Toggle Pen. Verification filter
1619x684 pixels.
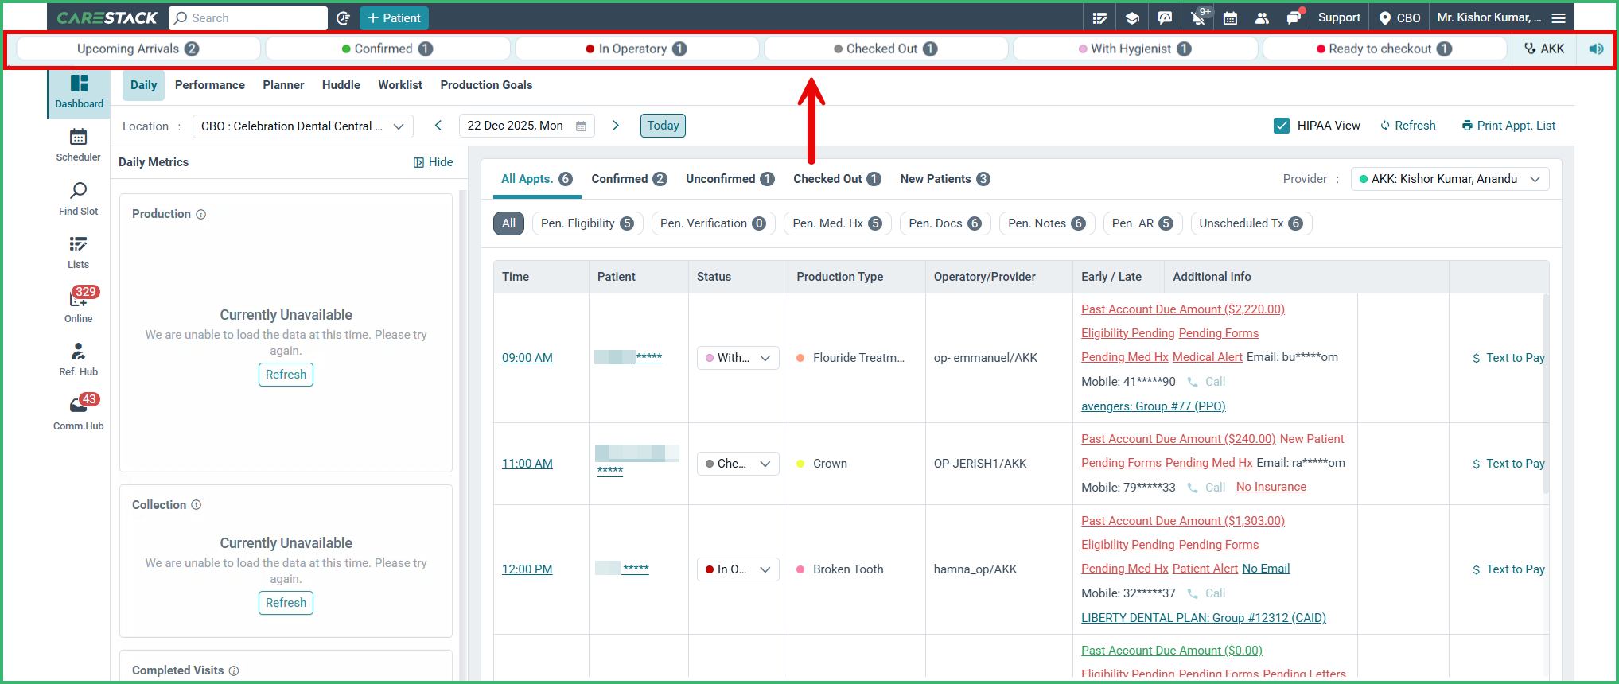click(x=713, y=223)
